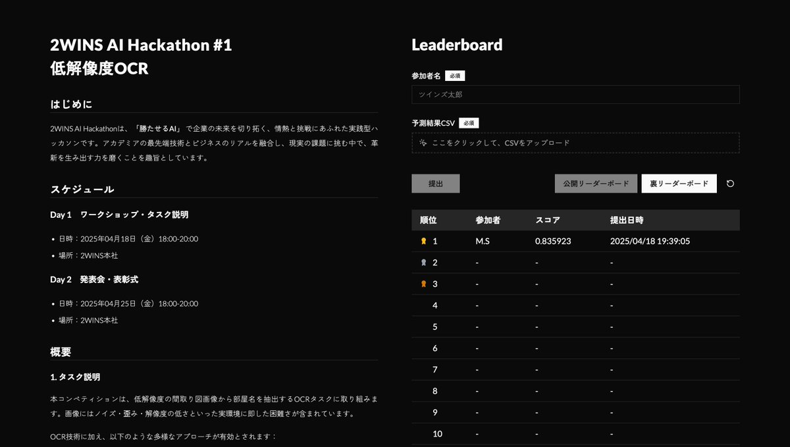The height and width of the screenshot is (447, 790).
Task: Click the スコア column header
Action: (x=548, y=220)
